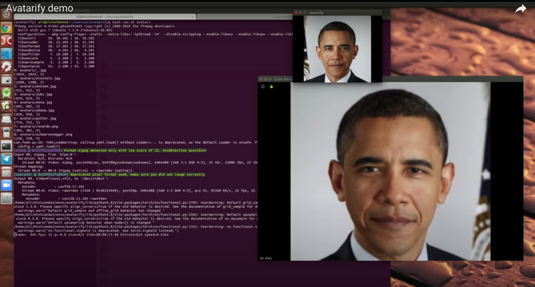The width and height of the screenshot is (535, 287).
Task: Close the Zoom Meeting window
Action: 261,79
